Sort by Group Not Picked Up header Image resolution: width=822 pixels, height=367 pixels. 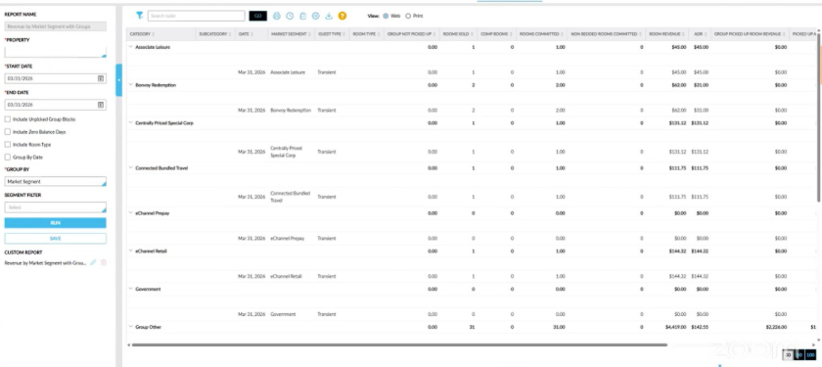(412, 34)
